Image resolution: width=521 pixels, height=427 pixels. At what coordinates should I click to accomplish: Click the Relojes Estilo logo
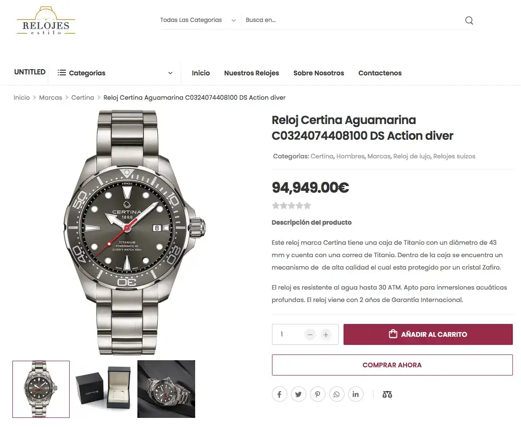click(x=46, y=21)
